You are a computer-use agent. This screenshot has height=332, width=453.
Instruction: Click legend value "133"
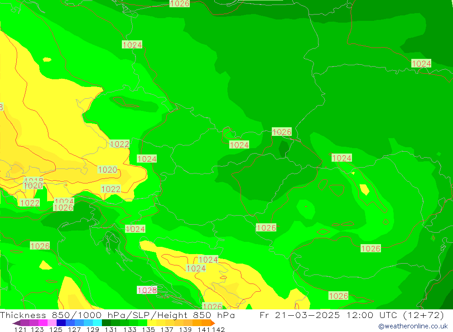(x=130, y=329)
